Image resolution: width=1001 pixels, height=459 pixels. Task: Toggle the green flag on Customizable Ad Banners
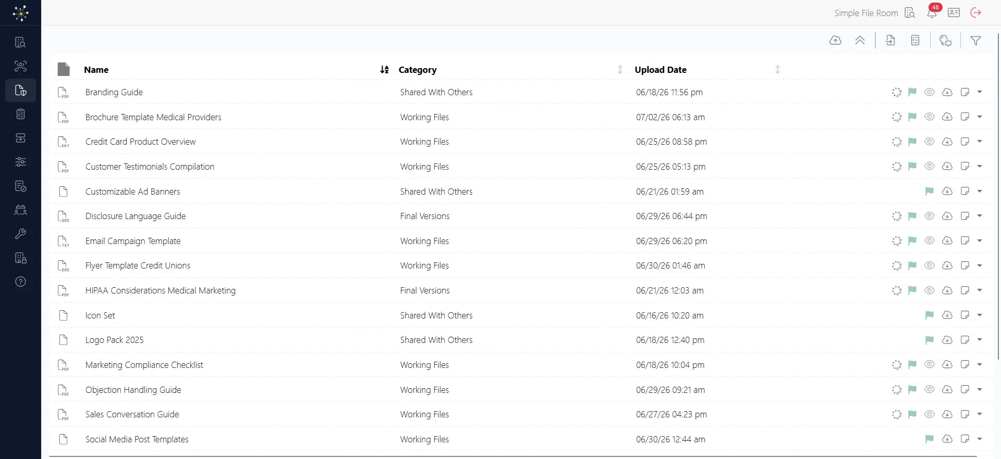(929, 192)
